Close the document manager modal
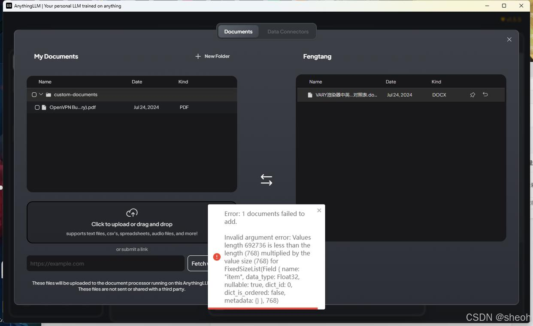 [x=509, y=39]
